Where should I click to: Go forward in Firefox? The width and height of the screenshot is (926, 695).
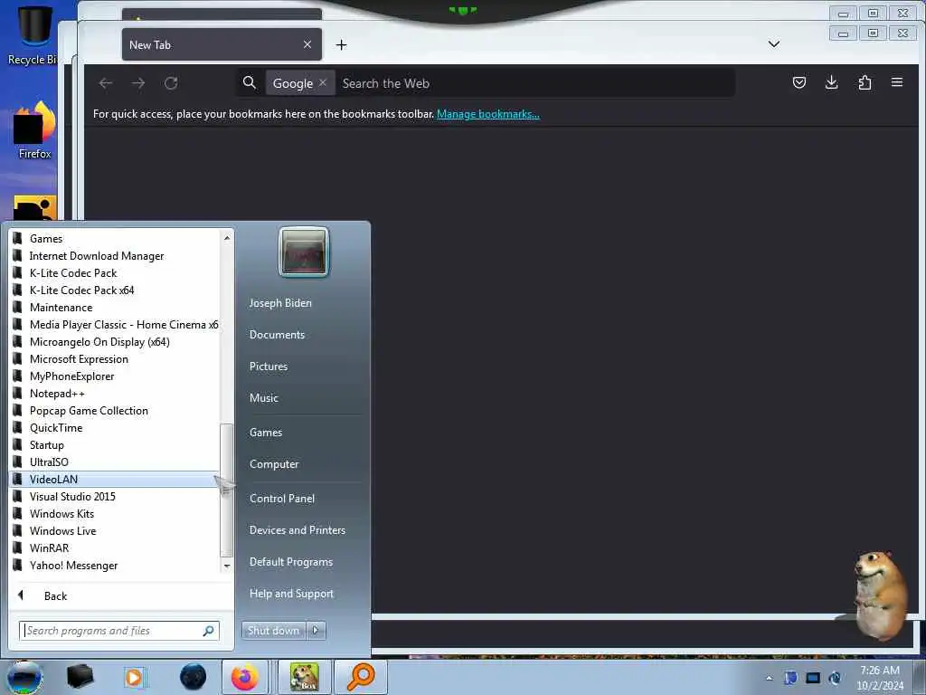tap(138, 83)
